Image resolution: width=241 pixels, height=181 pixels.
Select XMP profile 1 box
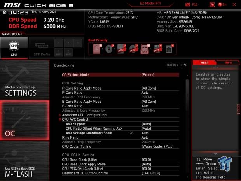click(x=59, y=43)
